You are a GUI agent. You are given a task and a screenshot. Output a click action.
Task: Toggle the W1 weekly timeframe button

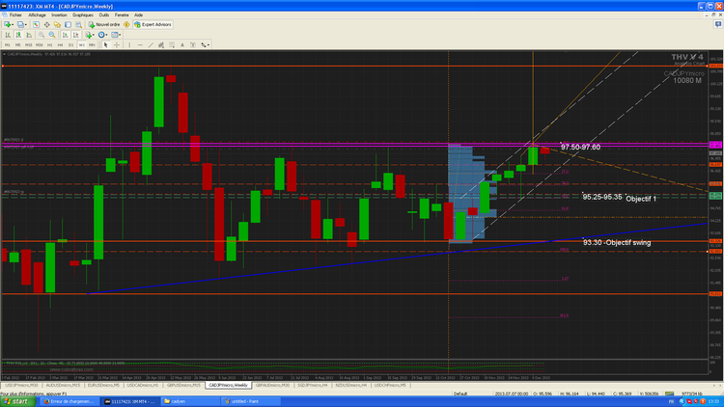point(81,44)
